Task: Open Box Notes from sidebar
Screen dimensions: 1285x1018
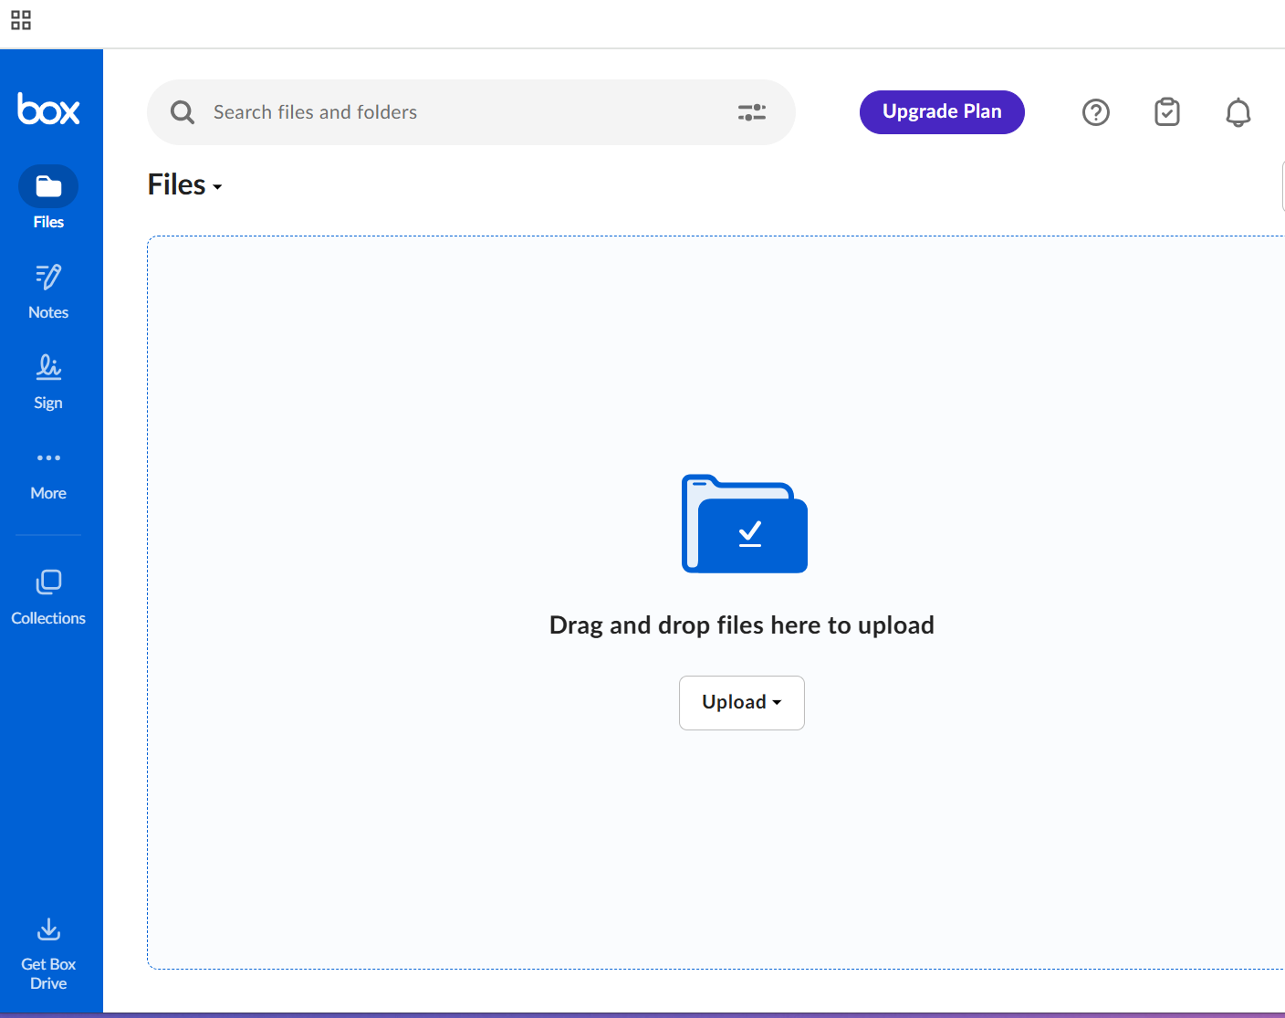Action: pyautogui.click(x=48, y=290)
